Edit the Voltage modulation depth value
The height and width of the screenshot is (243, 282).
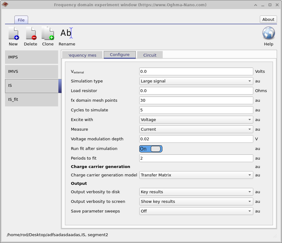(x=196, y=139)
